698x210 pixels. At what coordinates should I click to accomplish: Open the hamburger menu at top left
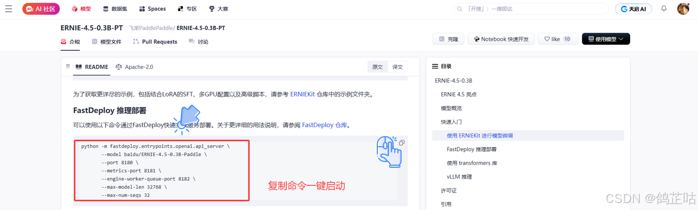pyautogui.click(x=9, y=9)
